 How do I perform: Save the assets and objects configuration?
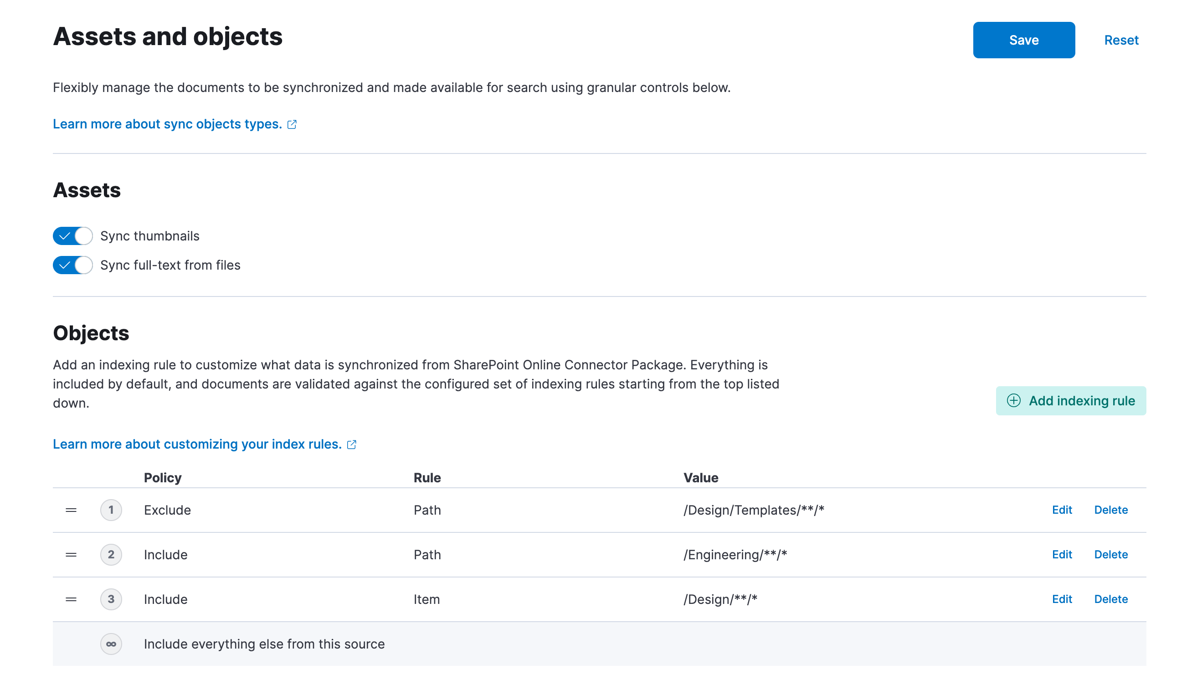click(1024, 40)
